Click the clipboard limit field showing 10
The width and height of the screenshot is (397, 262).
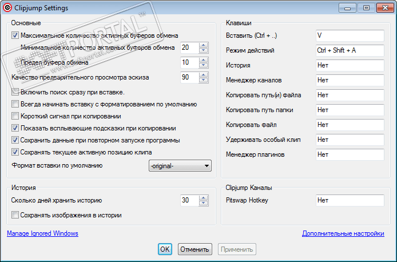coord(189,62)
